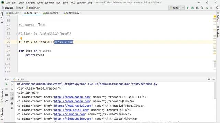Open Favorites tool window sidebar button
The width and height of the screenshot is (220, 123).
(2, 113)
